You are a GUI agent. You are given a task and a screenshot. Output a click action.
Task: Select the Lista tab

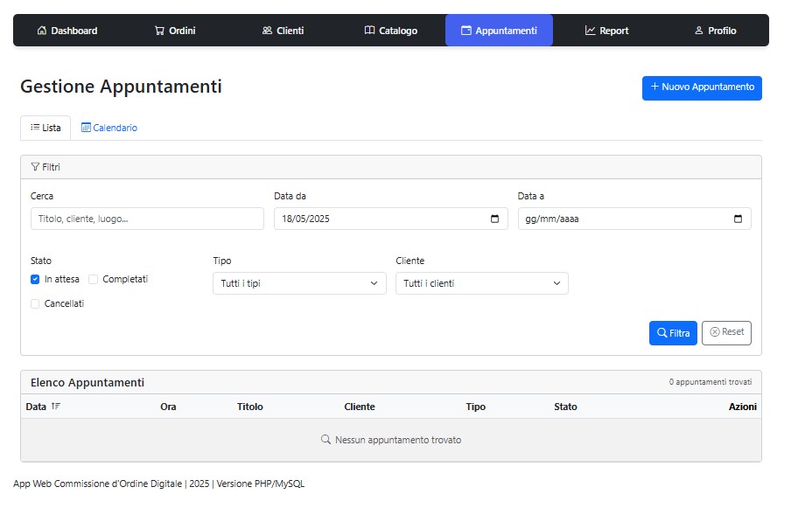45,128
